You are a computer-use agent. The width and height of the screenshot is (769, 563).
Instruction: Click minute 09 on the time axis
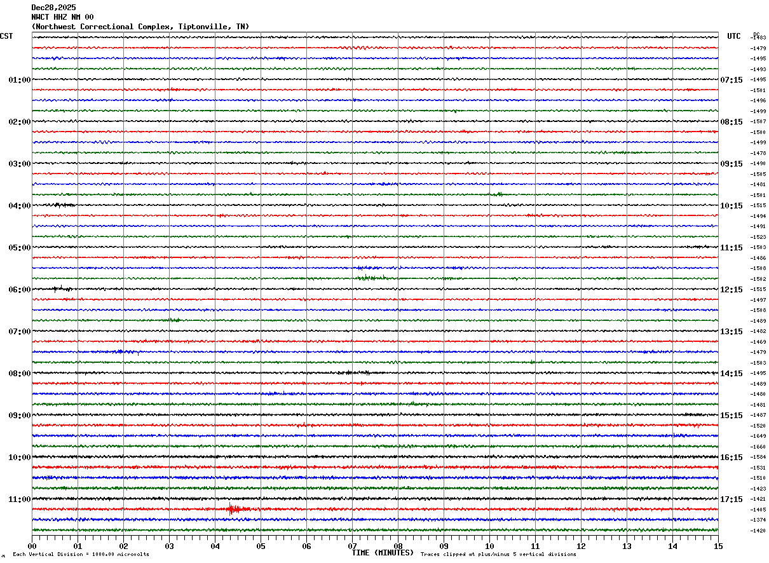pos(444,546)
